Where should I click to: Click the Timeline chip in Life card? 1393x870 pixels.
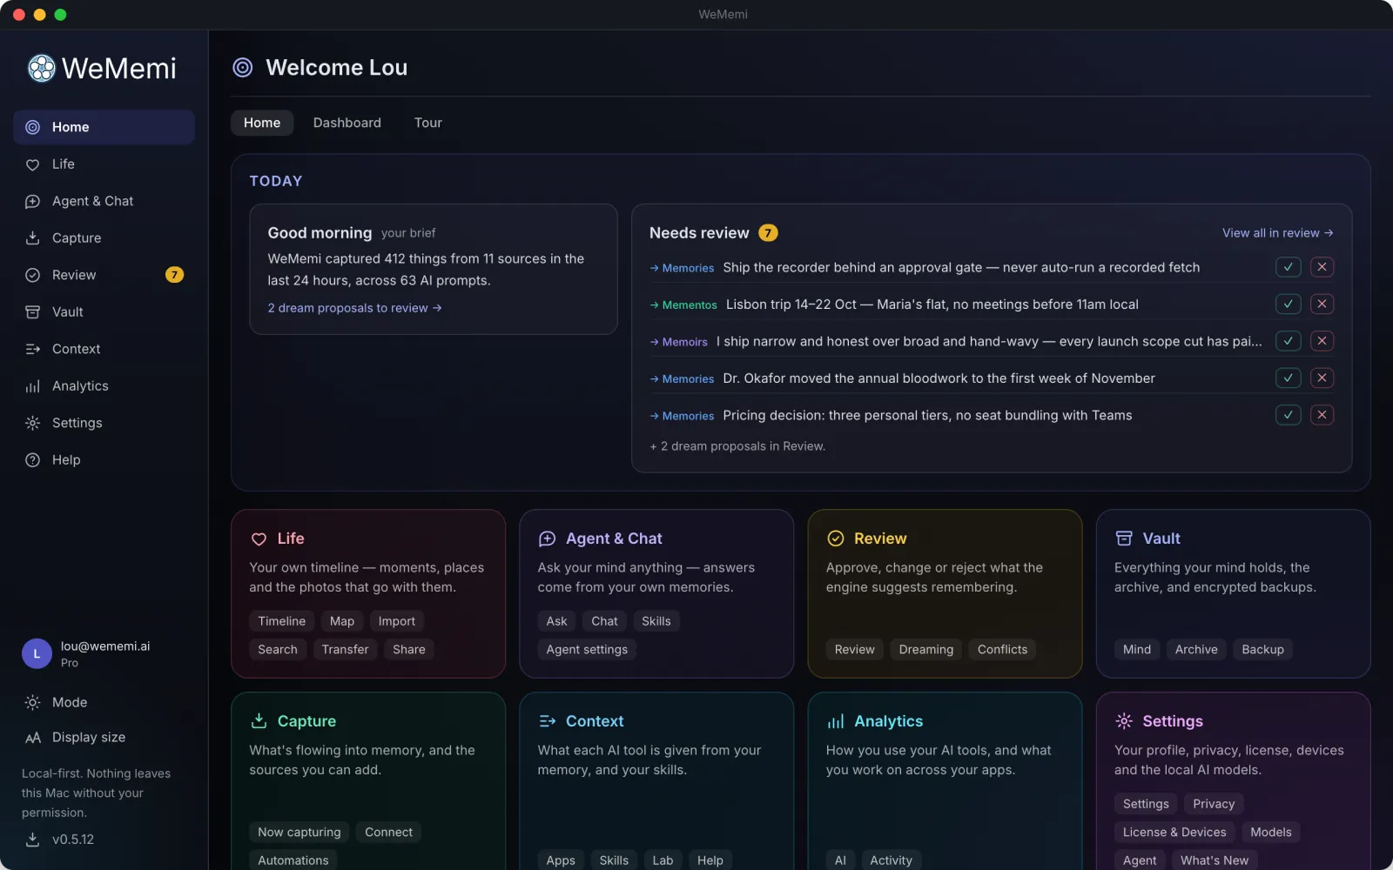pyautogui.click(x=282, y=621)
